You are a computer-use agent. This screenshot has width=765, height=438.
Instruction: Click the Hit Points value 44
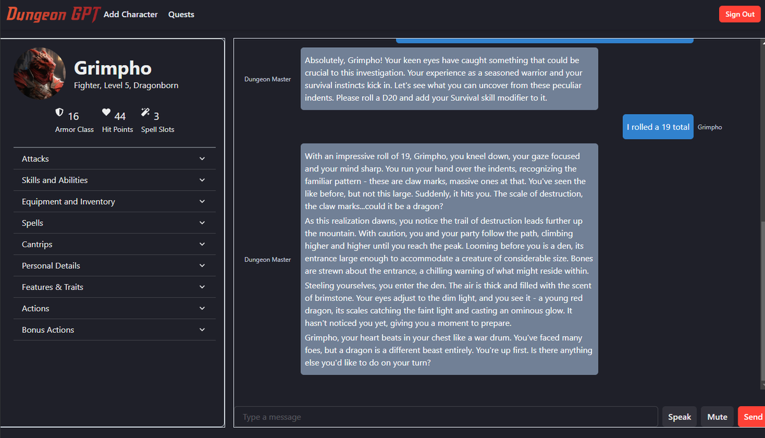click(x=120, y=116)
